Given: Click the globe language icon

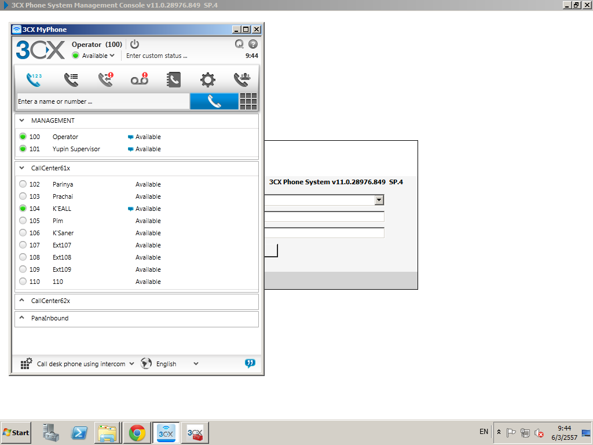Looking at the screenshot, I should (x=146, y=363).
